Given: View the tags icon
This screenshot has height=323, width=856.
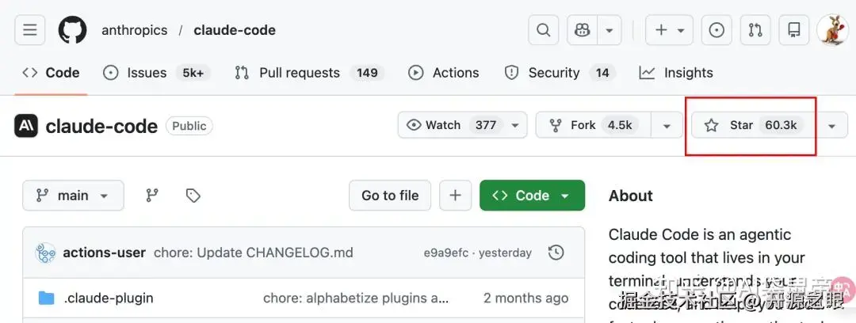Looking at the screenshot, I should 193,196.
